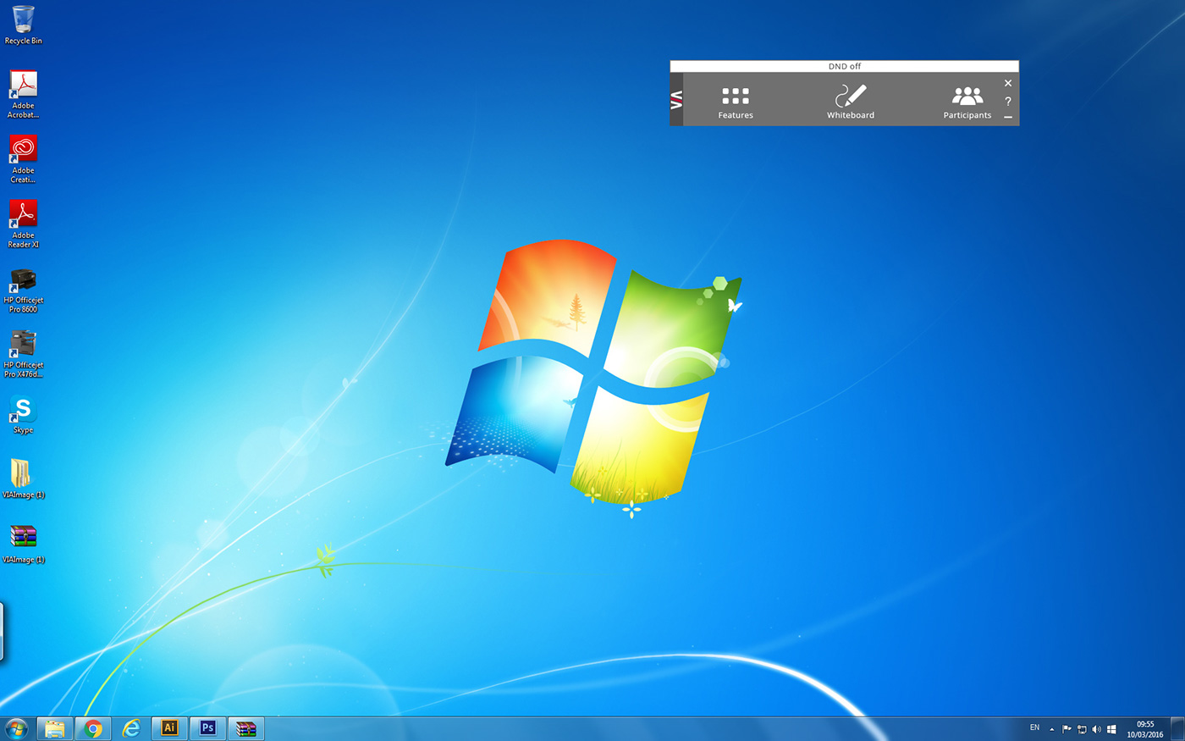Select the VIAImage (1) folder icon
The image size is (1185, 741).
coord(23,478)
